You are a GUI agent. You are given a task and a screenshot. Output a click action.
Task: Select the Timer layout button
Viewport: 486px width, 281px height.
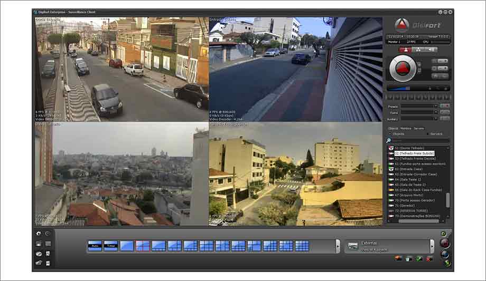coord(111,246)
